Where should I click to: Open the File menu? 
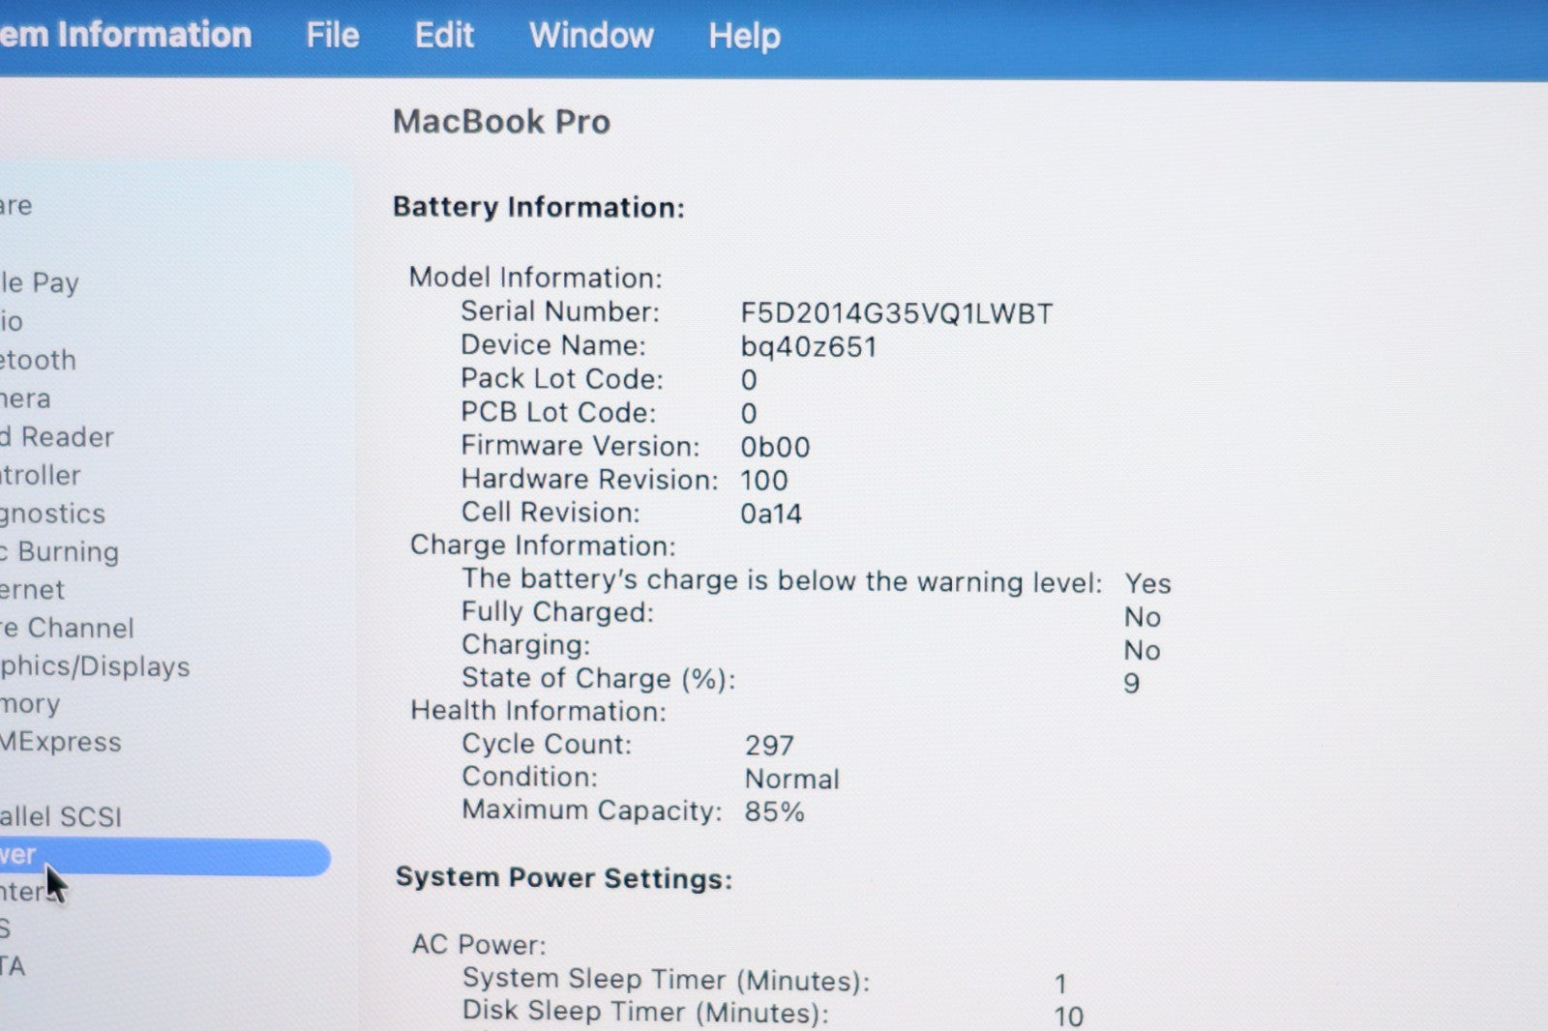[332, 36]
